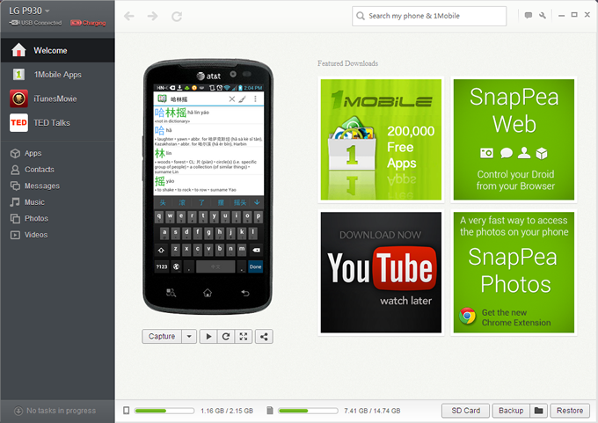Click the Featured Downloads heading
The height and width of the screenshot is (423, 598).
[x=348, y=63]
